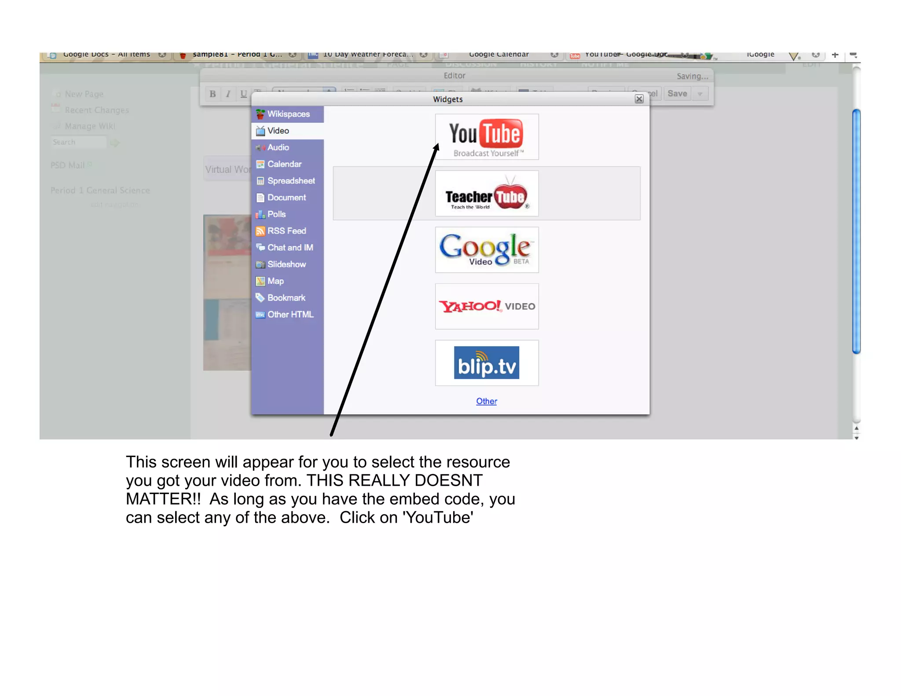Select the Document widget category

(288, 198)
